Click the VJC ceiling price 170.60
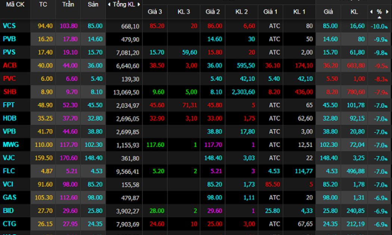The height and width of the screenshot is (235, 392). (x=68, y=158)
